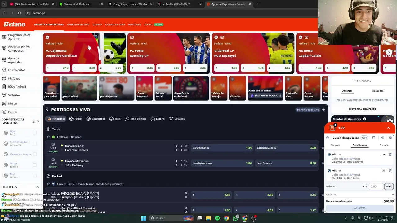Collapse the Competencias Favoritas section
Screen dimensions: 397x223
(38, 121)
